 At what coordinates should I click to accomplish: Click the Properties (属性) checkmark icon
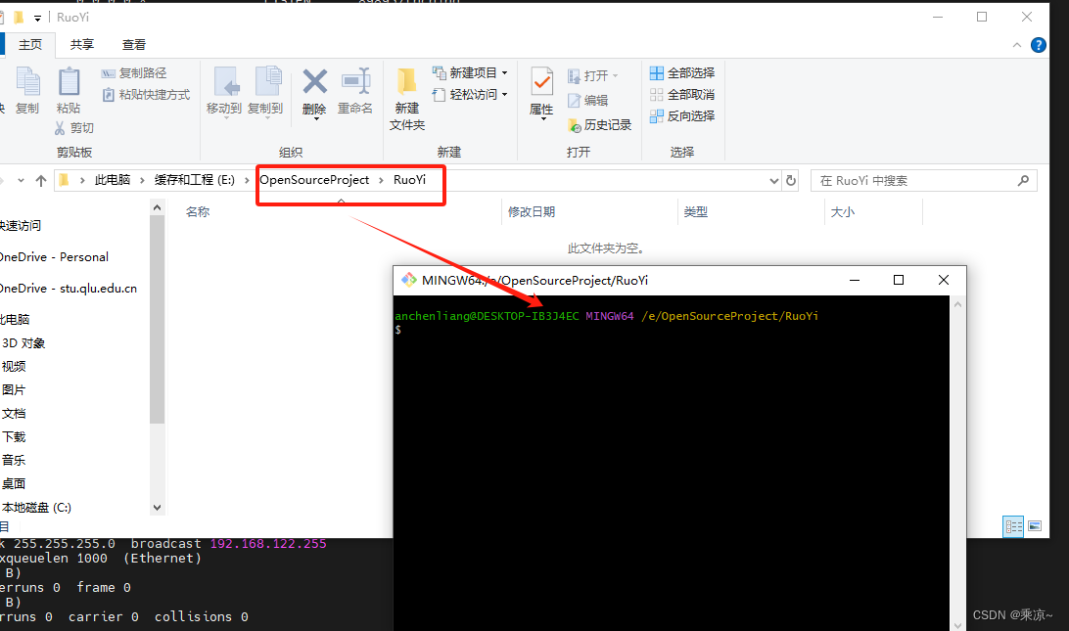click(x=542, y=82)
